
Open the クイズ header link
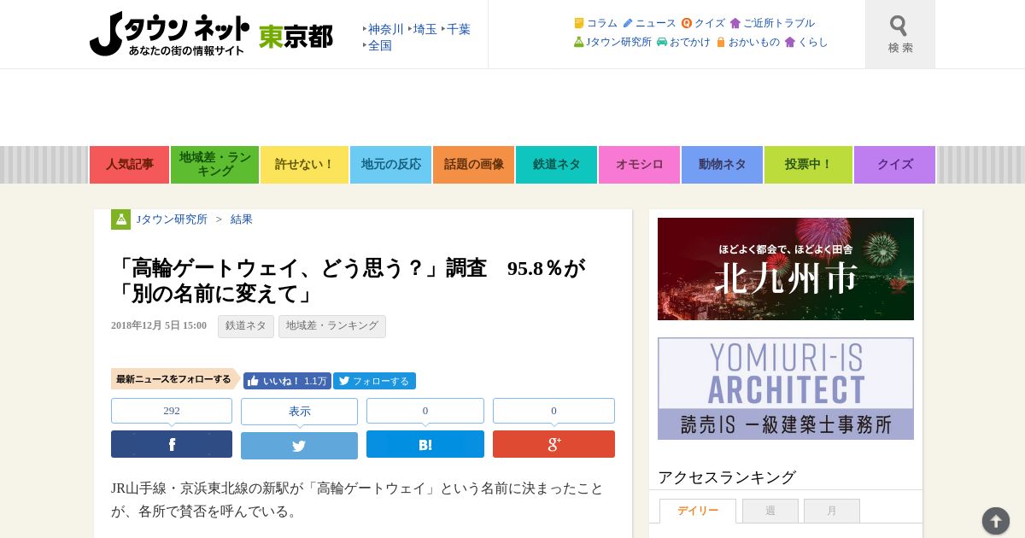(x=703, y=23)
